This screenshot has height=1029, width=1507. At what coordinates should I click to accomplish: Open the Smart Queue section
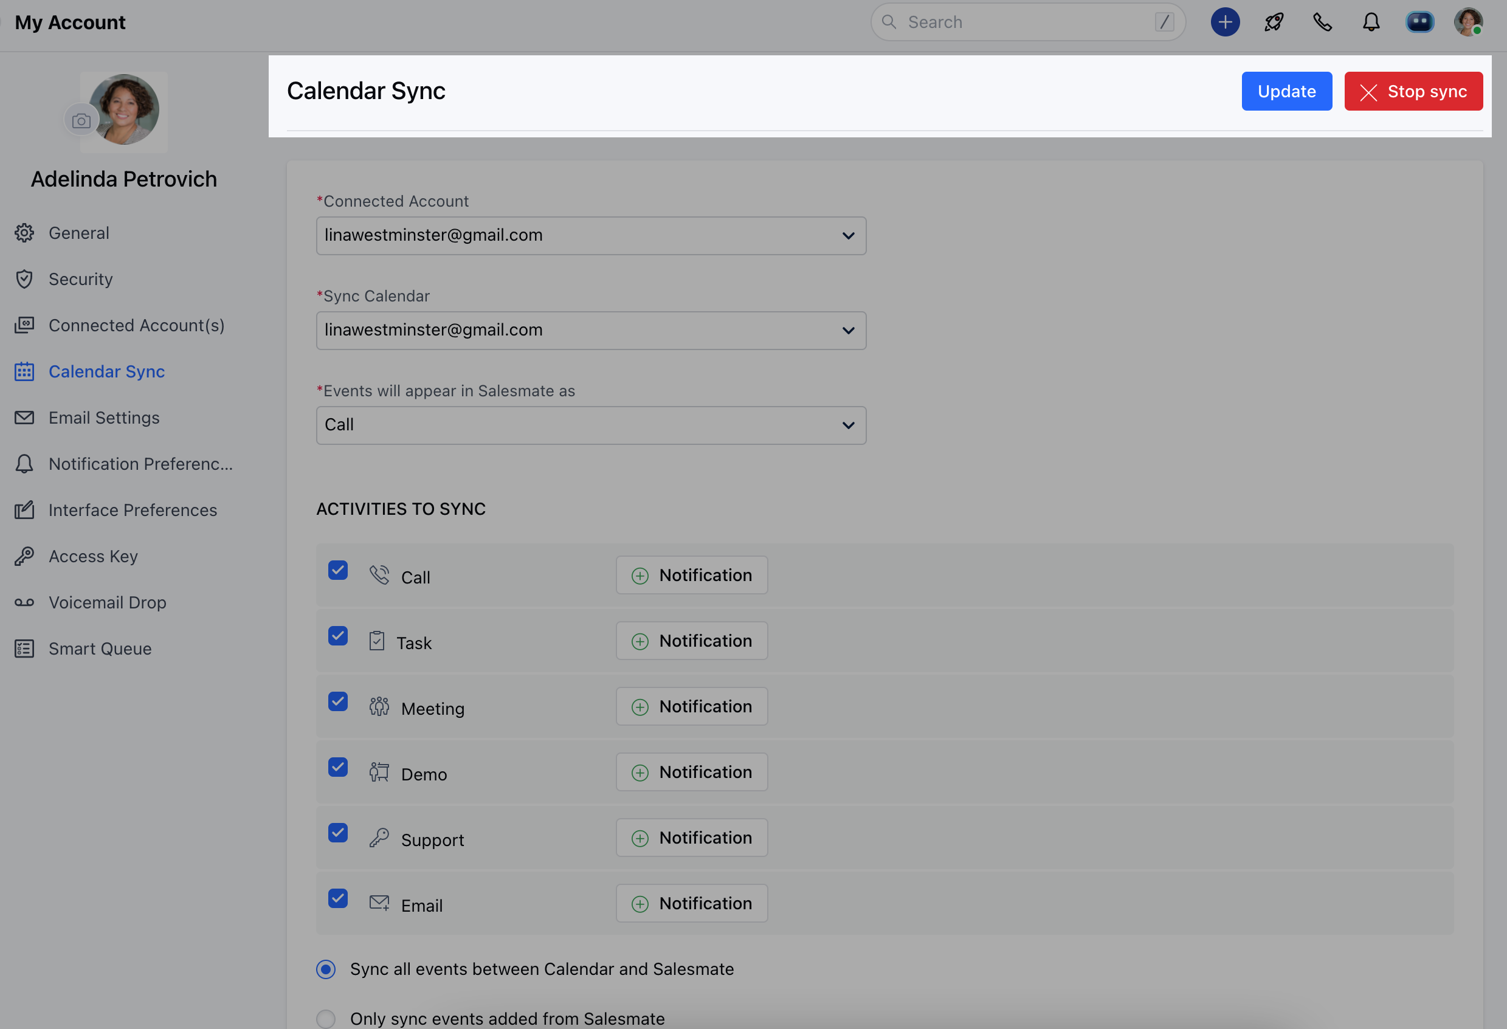(100, 649)
